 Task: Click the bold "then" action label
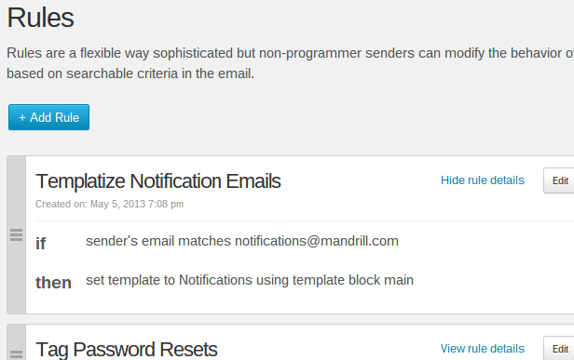(53, 283)
